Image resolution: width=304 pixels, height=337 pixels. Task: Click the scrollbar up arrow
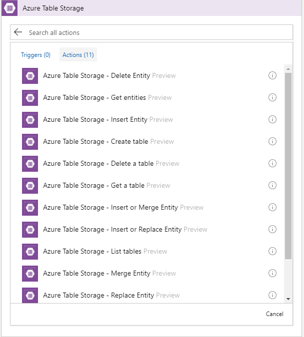coord(288,69)
